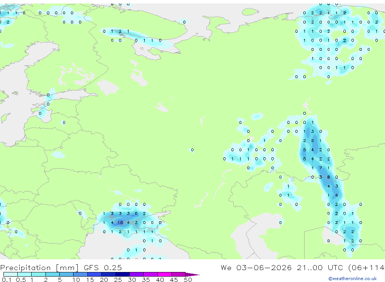Click the "40" legend scale label
Image resolution: width=385 pixels, height=282 pixels.
[x=160, y=280]
